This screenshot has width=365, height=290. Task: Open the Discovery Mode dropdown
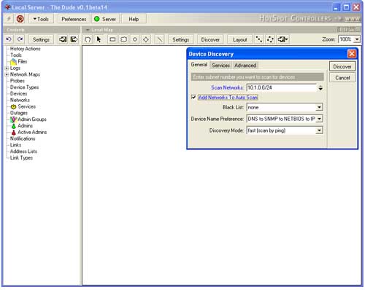coord(319,130)
